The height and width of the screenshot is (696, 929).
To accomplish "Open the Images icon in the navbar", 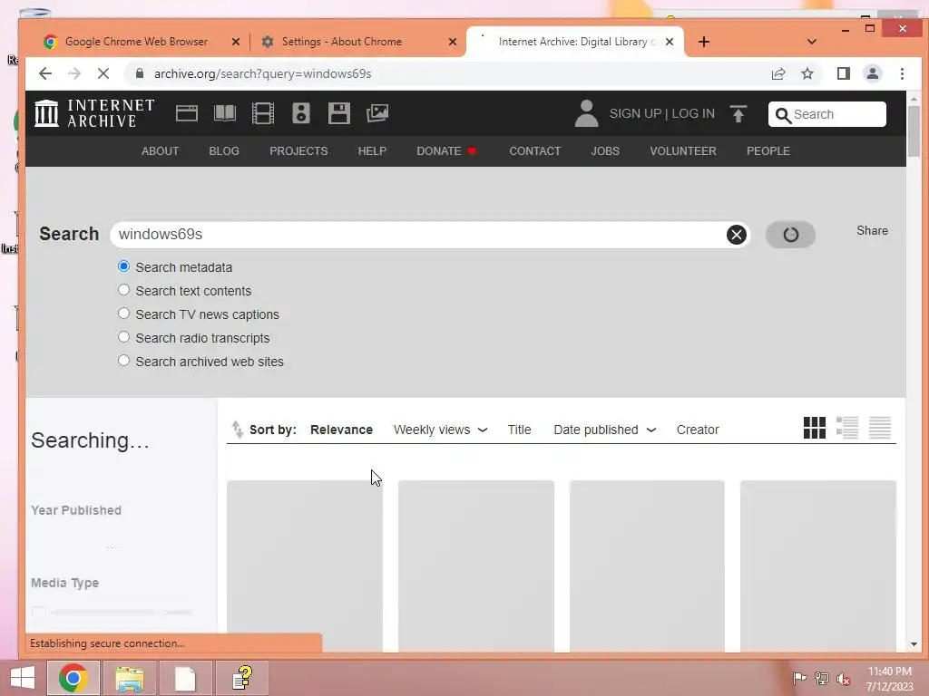I will [x=376, y=113].
